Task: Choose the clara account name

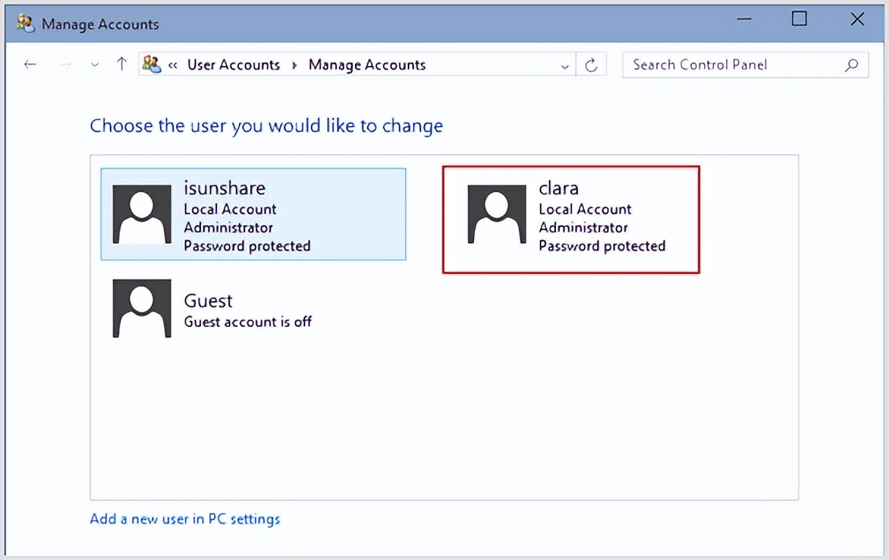Action: [x=558, y=188]
